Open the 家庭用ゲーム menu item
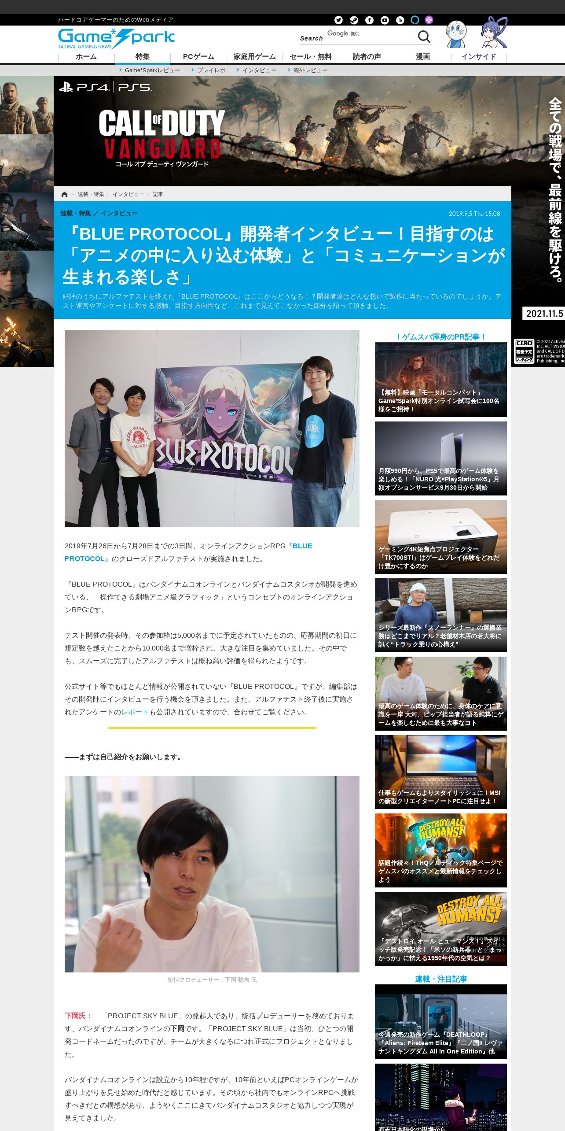565x1131 pixels. coord(255,57)
